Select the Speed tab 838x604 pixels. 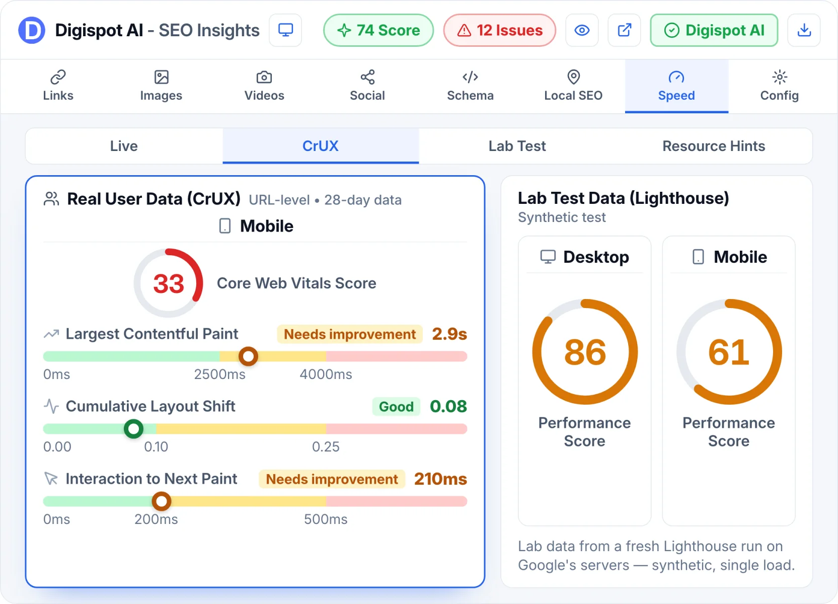coord(676,86)
